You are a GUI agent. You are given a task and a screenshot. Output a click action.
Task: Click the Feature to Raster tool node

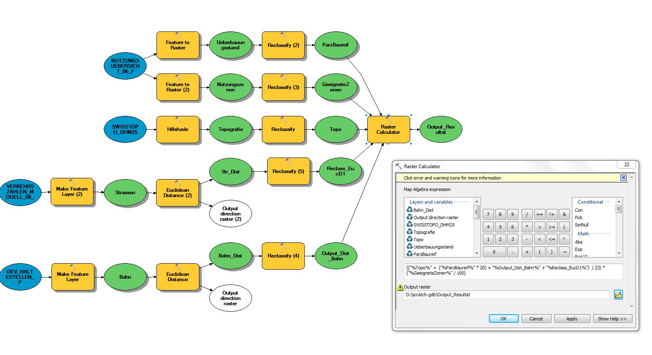[178, 45]
